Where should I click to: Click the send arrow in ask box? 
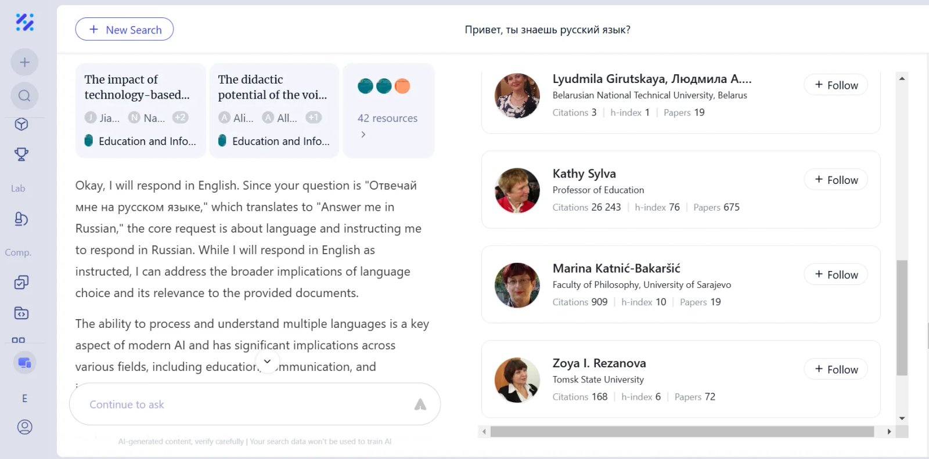tap(420, 404)
